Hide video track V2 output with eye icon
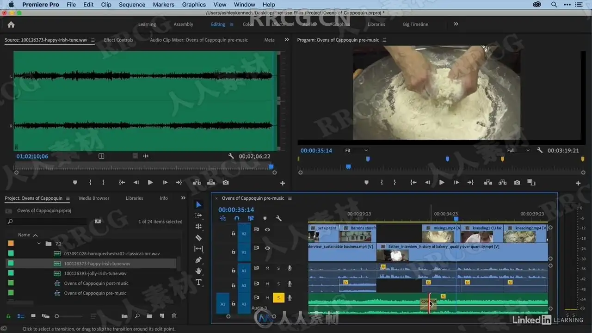Image resolution: width=592 pixels, height=333 pixels. (x=267, y=229)
